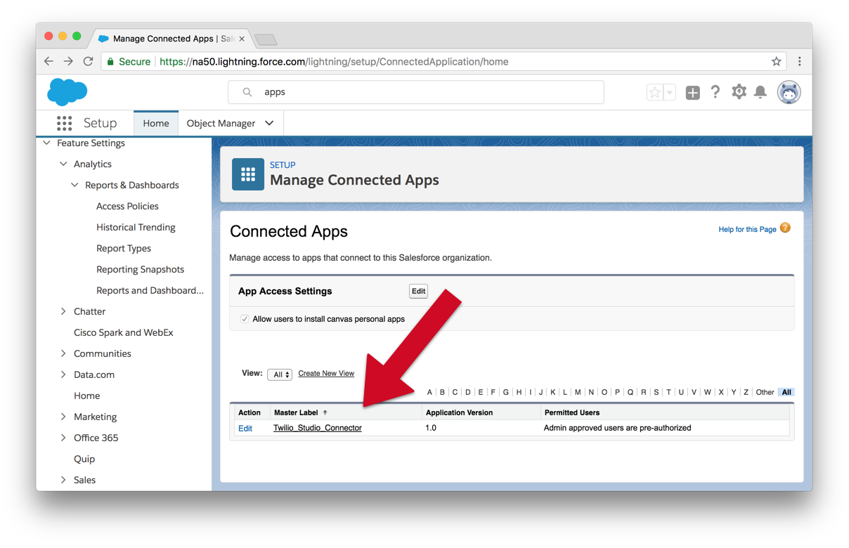Expand the Communities tree node
Image resolution: width=849 pixels, height=548 pixels.
pyautogui.click(x=63, y=353)
